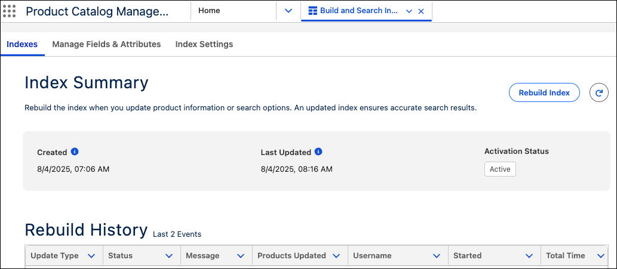Close the Build and Search Index tab

pos(421,11)
